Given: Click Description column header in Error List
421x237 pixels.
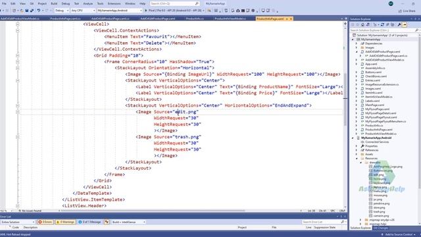Looking at the screenshot, I should point(30,227).
